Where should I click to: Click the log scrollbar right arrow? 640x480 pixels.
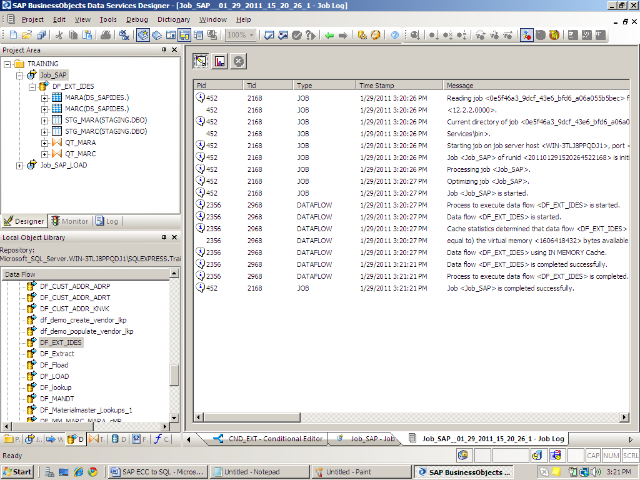(x=624, y=417)
